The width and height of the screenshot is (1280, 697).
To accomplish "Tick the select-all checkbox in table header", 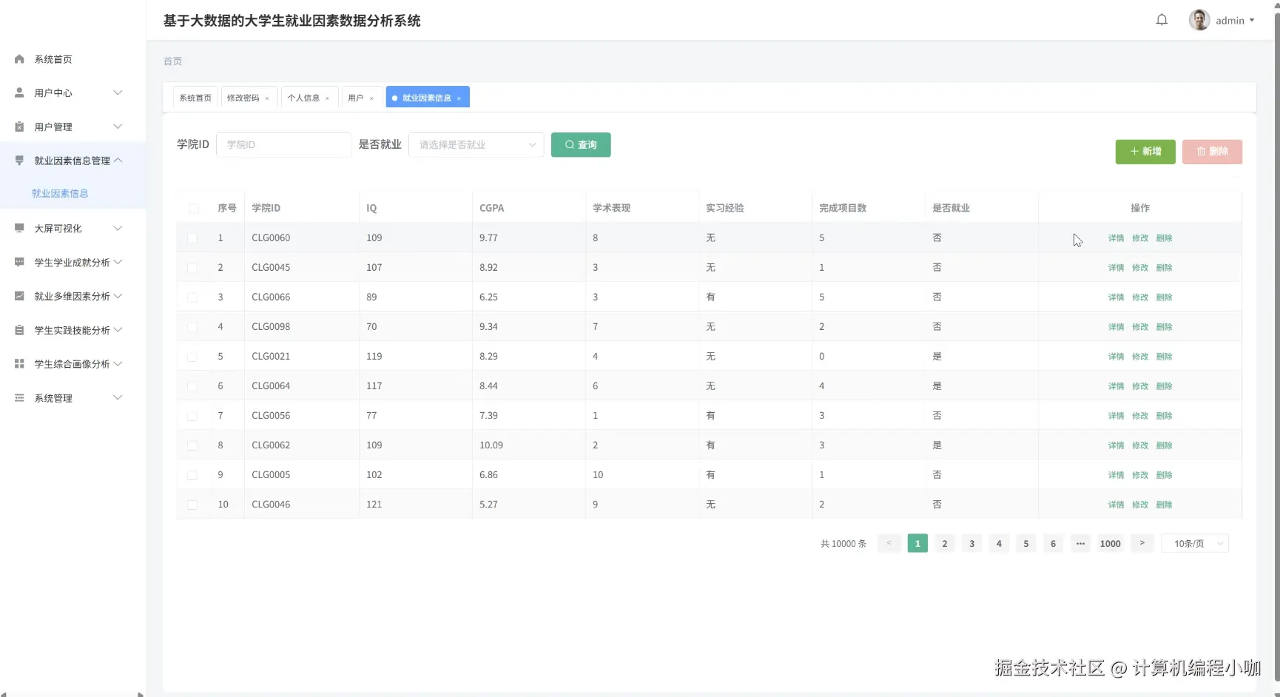I will (194, 209).
